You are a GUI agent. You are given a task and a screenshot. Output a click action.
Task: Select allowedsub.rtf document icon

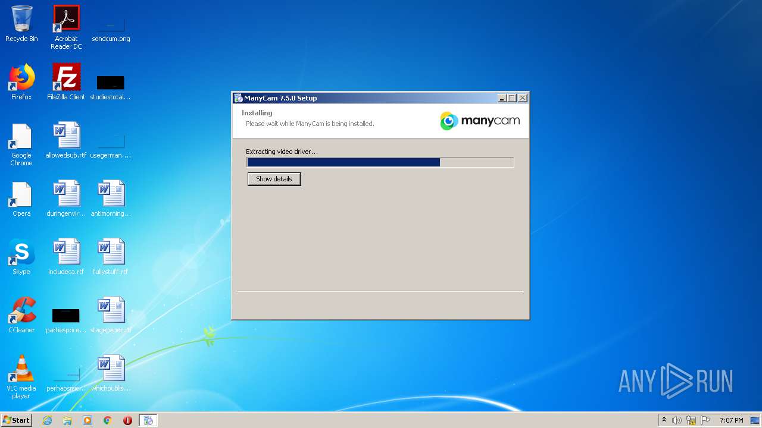[66, 140]
